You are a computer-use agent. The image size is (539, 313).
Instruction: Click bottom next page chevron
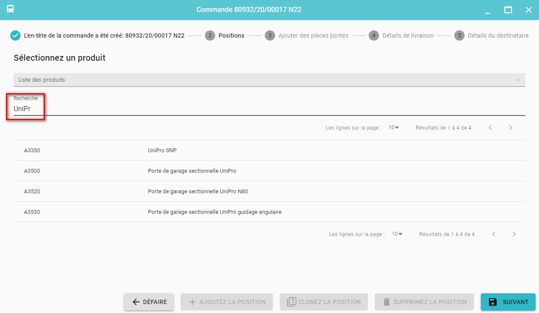click(x=514, y=234)
